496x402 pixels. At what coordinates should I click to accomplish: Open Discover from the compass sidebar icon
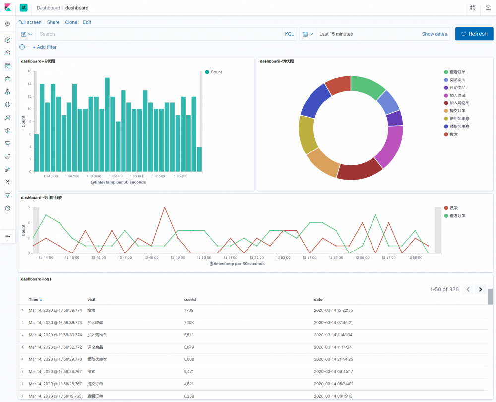[7, 40]
